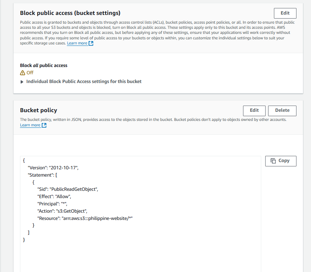Image resolution: width=311 pixels, height=272 pixels.
Task: Click the Bucket policy section heading
Action: point(39,110)
